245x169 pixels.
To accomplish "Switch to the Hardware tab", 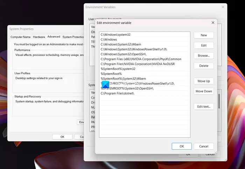I will 39,37.
